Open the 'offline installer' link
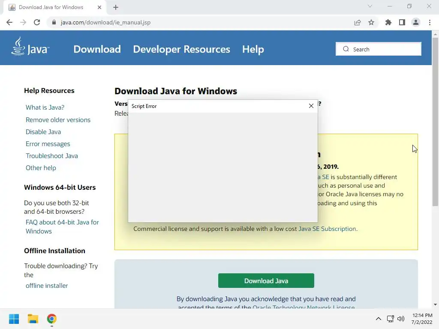 [47, 286]
